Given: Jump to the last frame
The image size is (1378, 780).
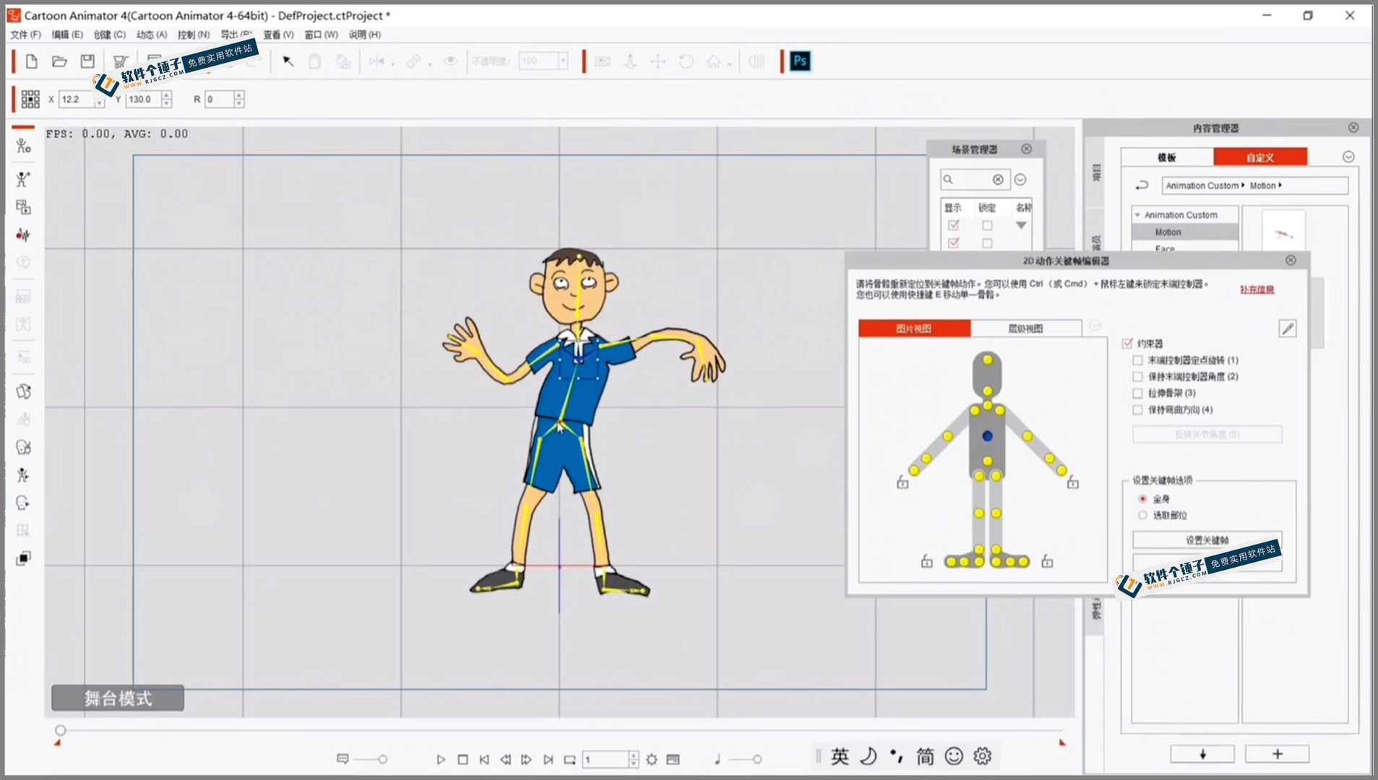Looking at the screenshot, I should tap(548, 759).
